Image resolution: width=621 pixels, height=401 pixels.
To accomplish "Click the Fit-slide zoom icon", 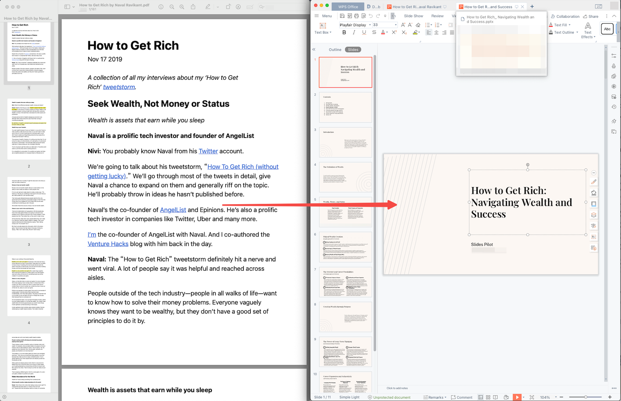I will pyautogui.click(x=532, y=397).
